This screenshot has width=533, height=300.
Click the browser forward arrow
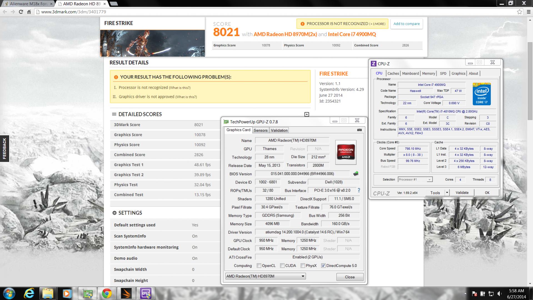tap(13, 12)
